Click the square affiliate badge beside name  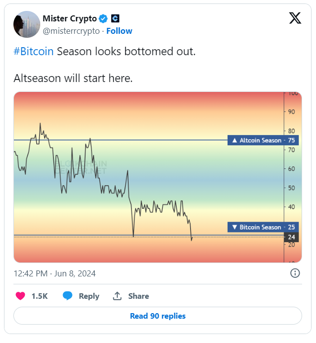point(115,18)
